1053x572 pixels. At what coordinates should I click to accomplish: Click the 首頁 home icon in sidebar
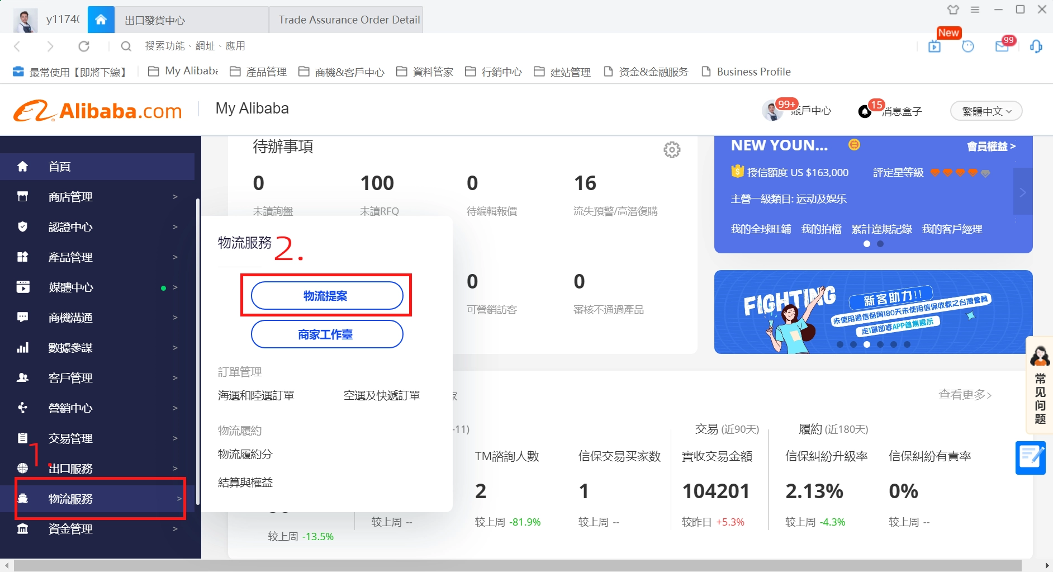click(22, 166)
